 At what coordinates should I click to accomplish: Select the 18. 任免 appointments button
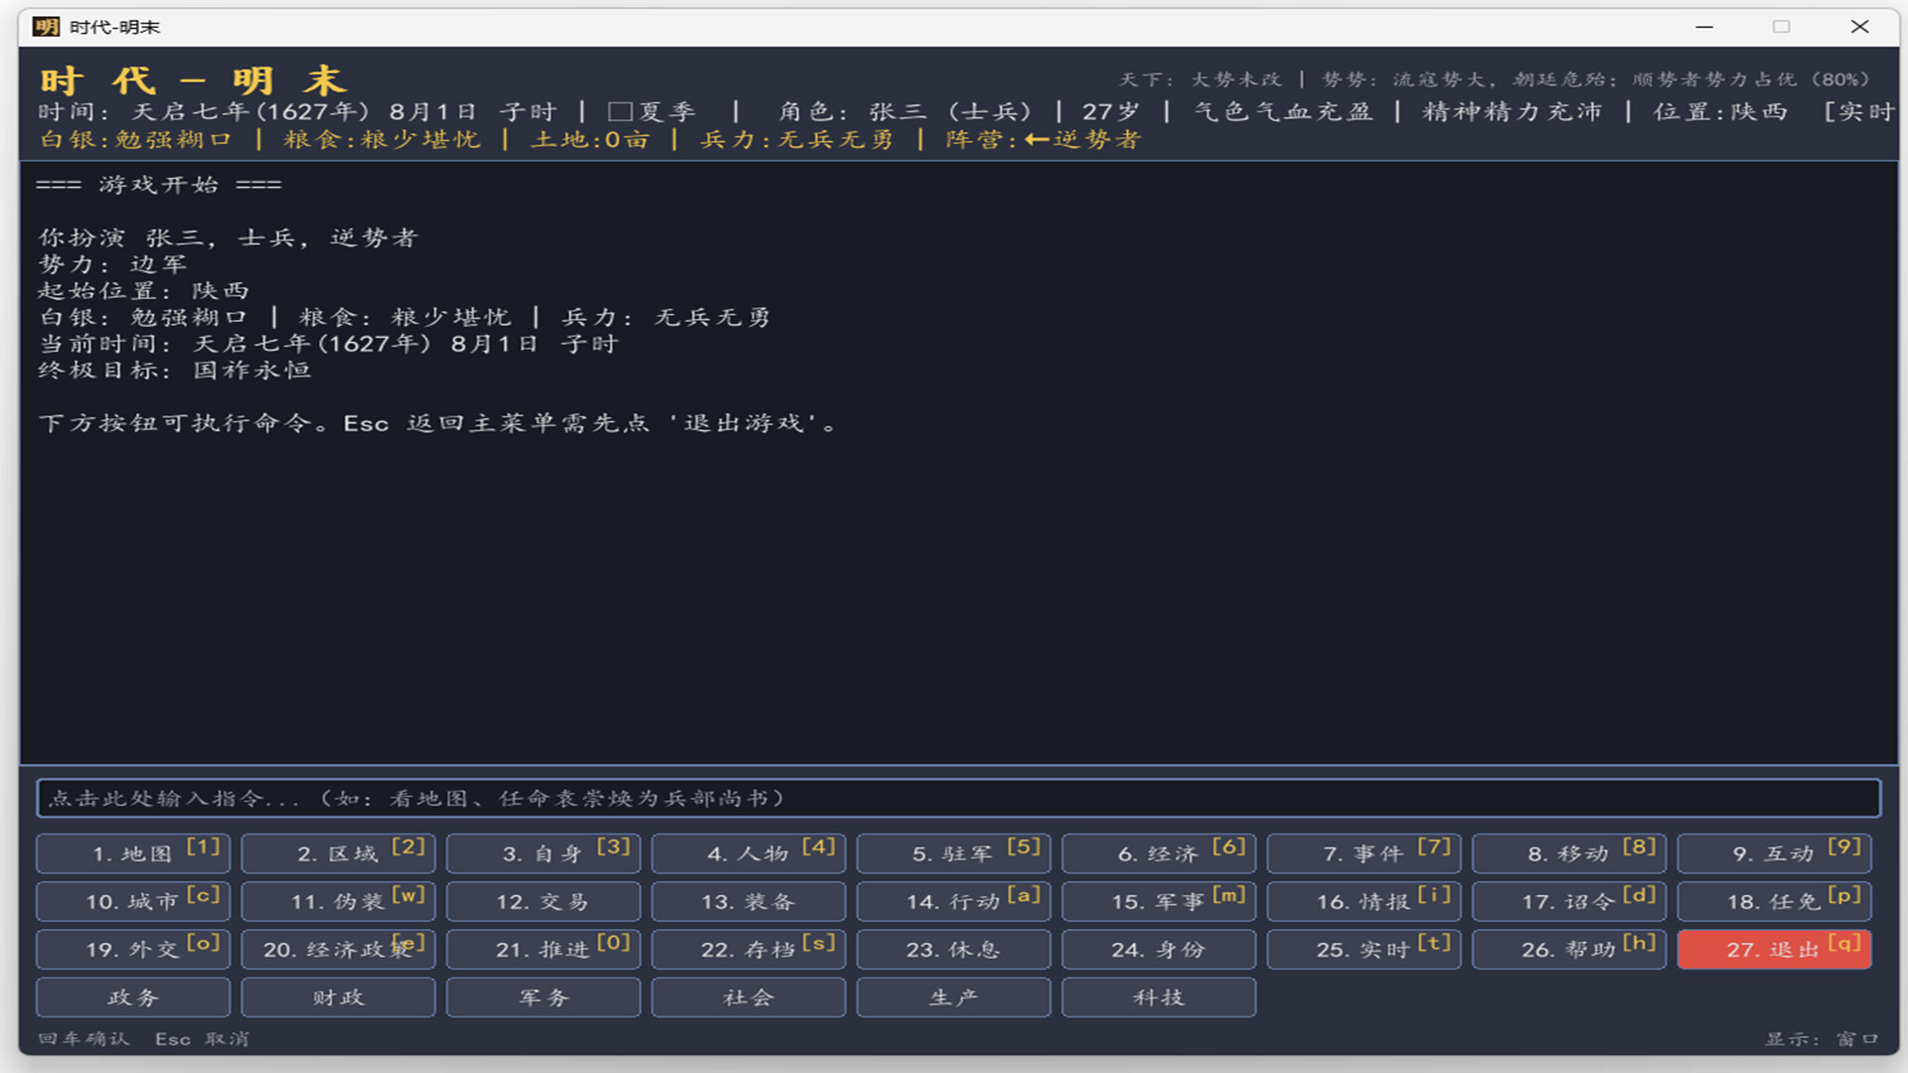1775,901
